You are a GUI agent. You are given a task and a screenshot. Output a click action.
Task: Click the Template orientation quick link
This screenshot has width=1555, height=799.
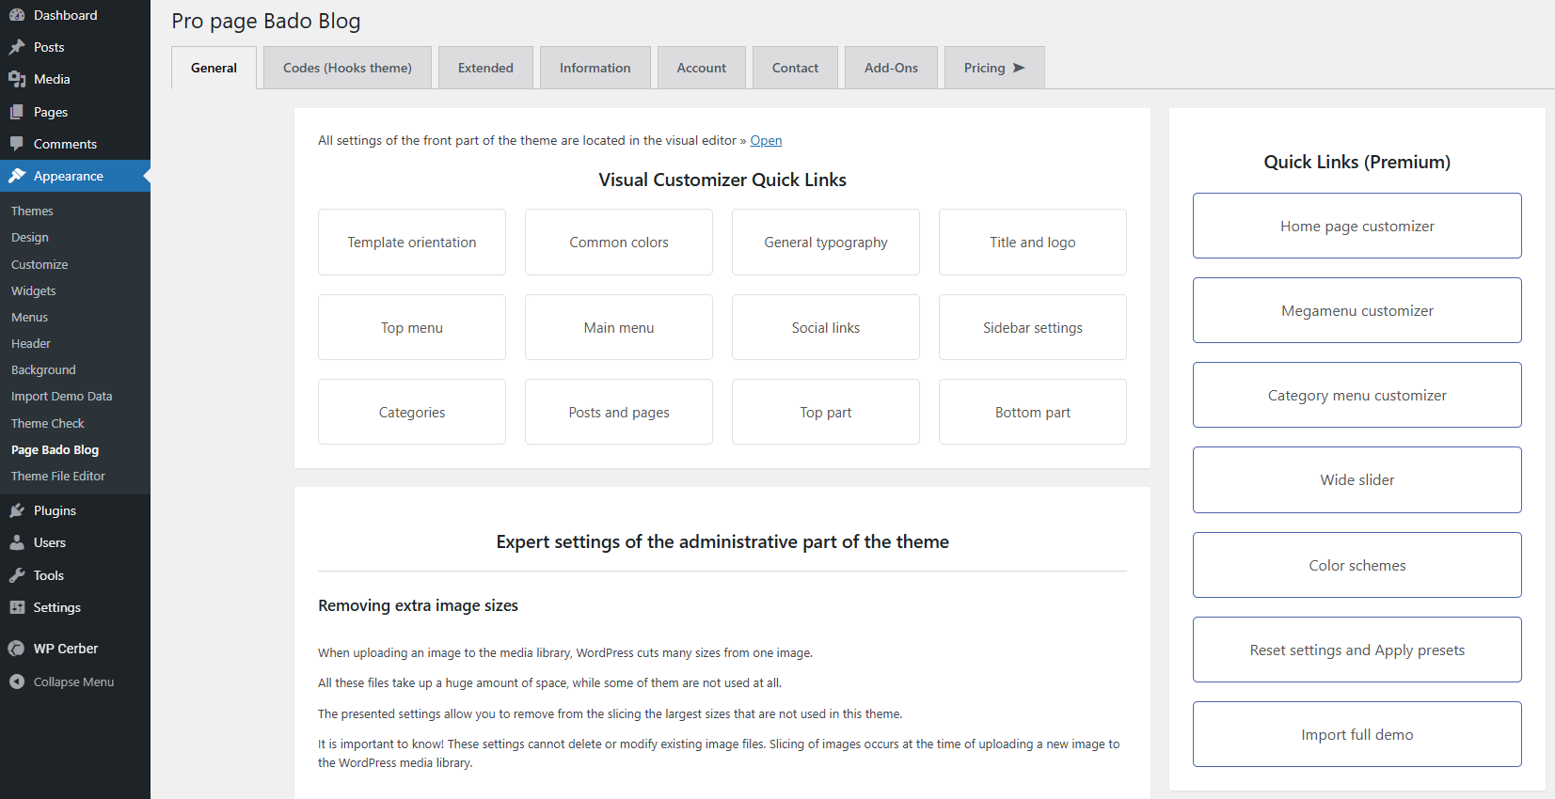tap(412, 243)
